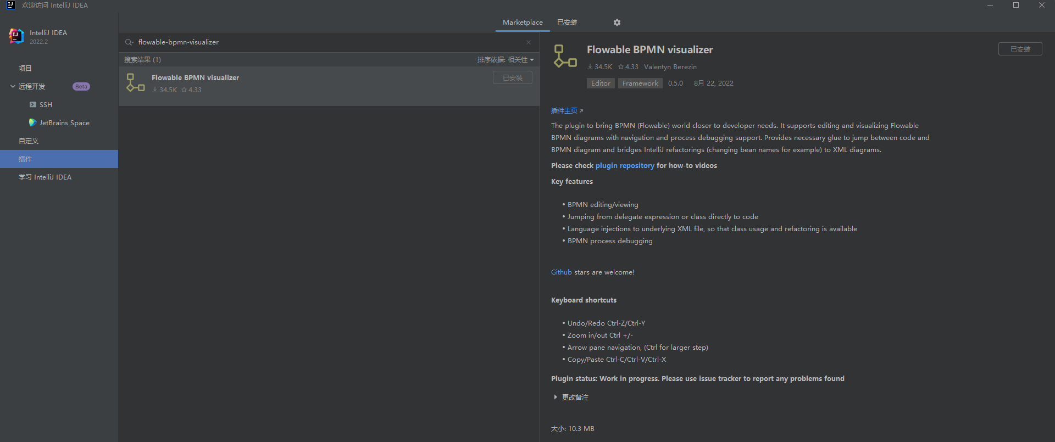The image size is (1055, 442).
Task: Click the Zoom in/out Ctrl +/- bullet
Action: [x=600, y=335]
